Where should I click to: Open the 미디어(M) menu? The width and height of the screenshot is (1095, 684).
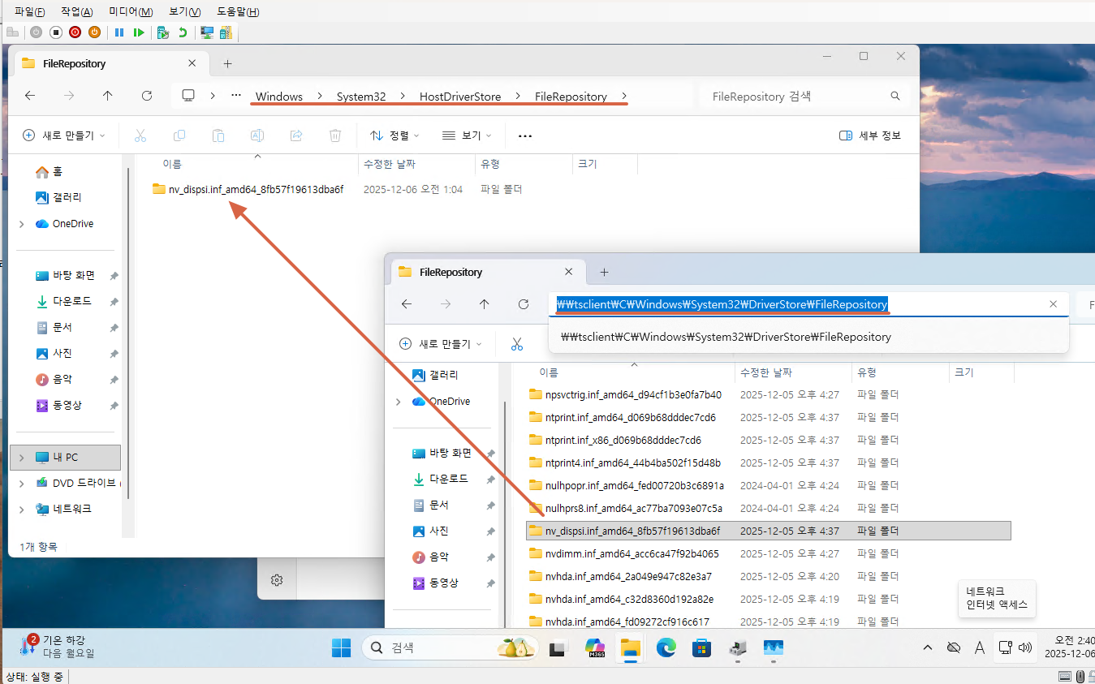[131, 11]
